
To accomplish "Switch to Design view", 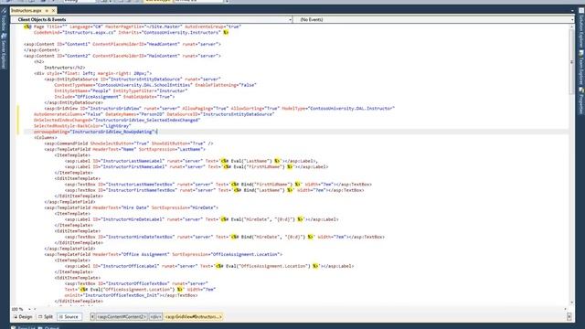I will pos(23,317).
